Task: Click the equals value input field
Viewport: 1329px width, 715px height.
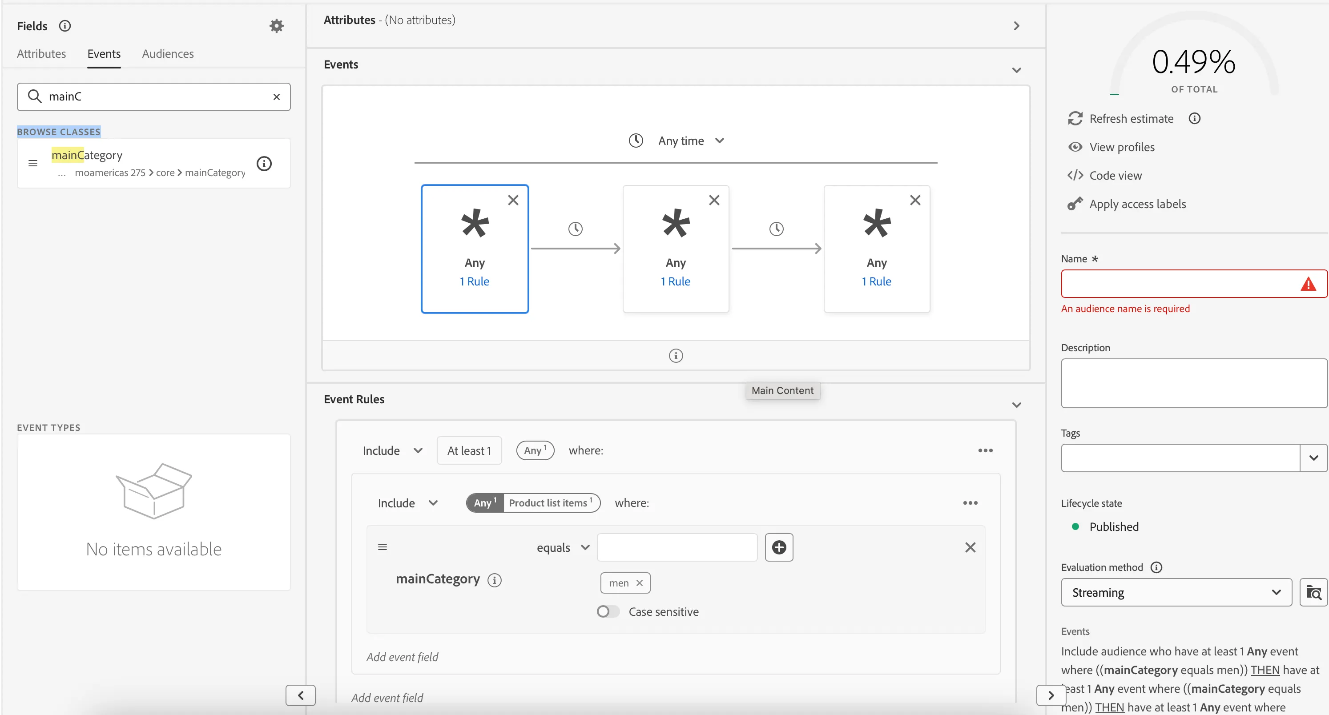Action: 677,547
